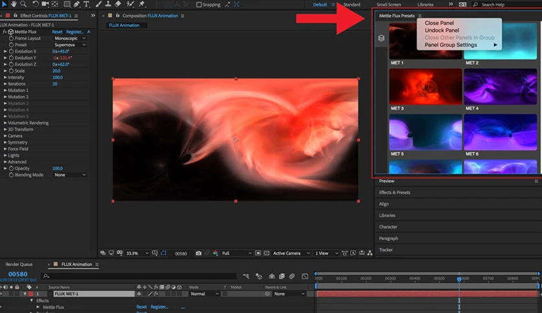The height and width of the screenshot is (313, 542).
Task: Select the Unified Camera tool
Action: point(45,4)
